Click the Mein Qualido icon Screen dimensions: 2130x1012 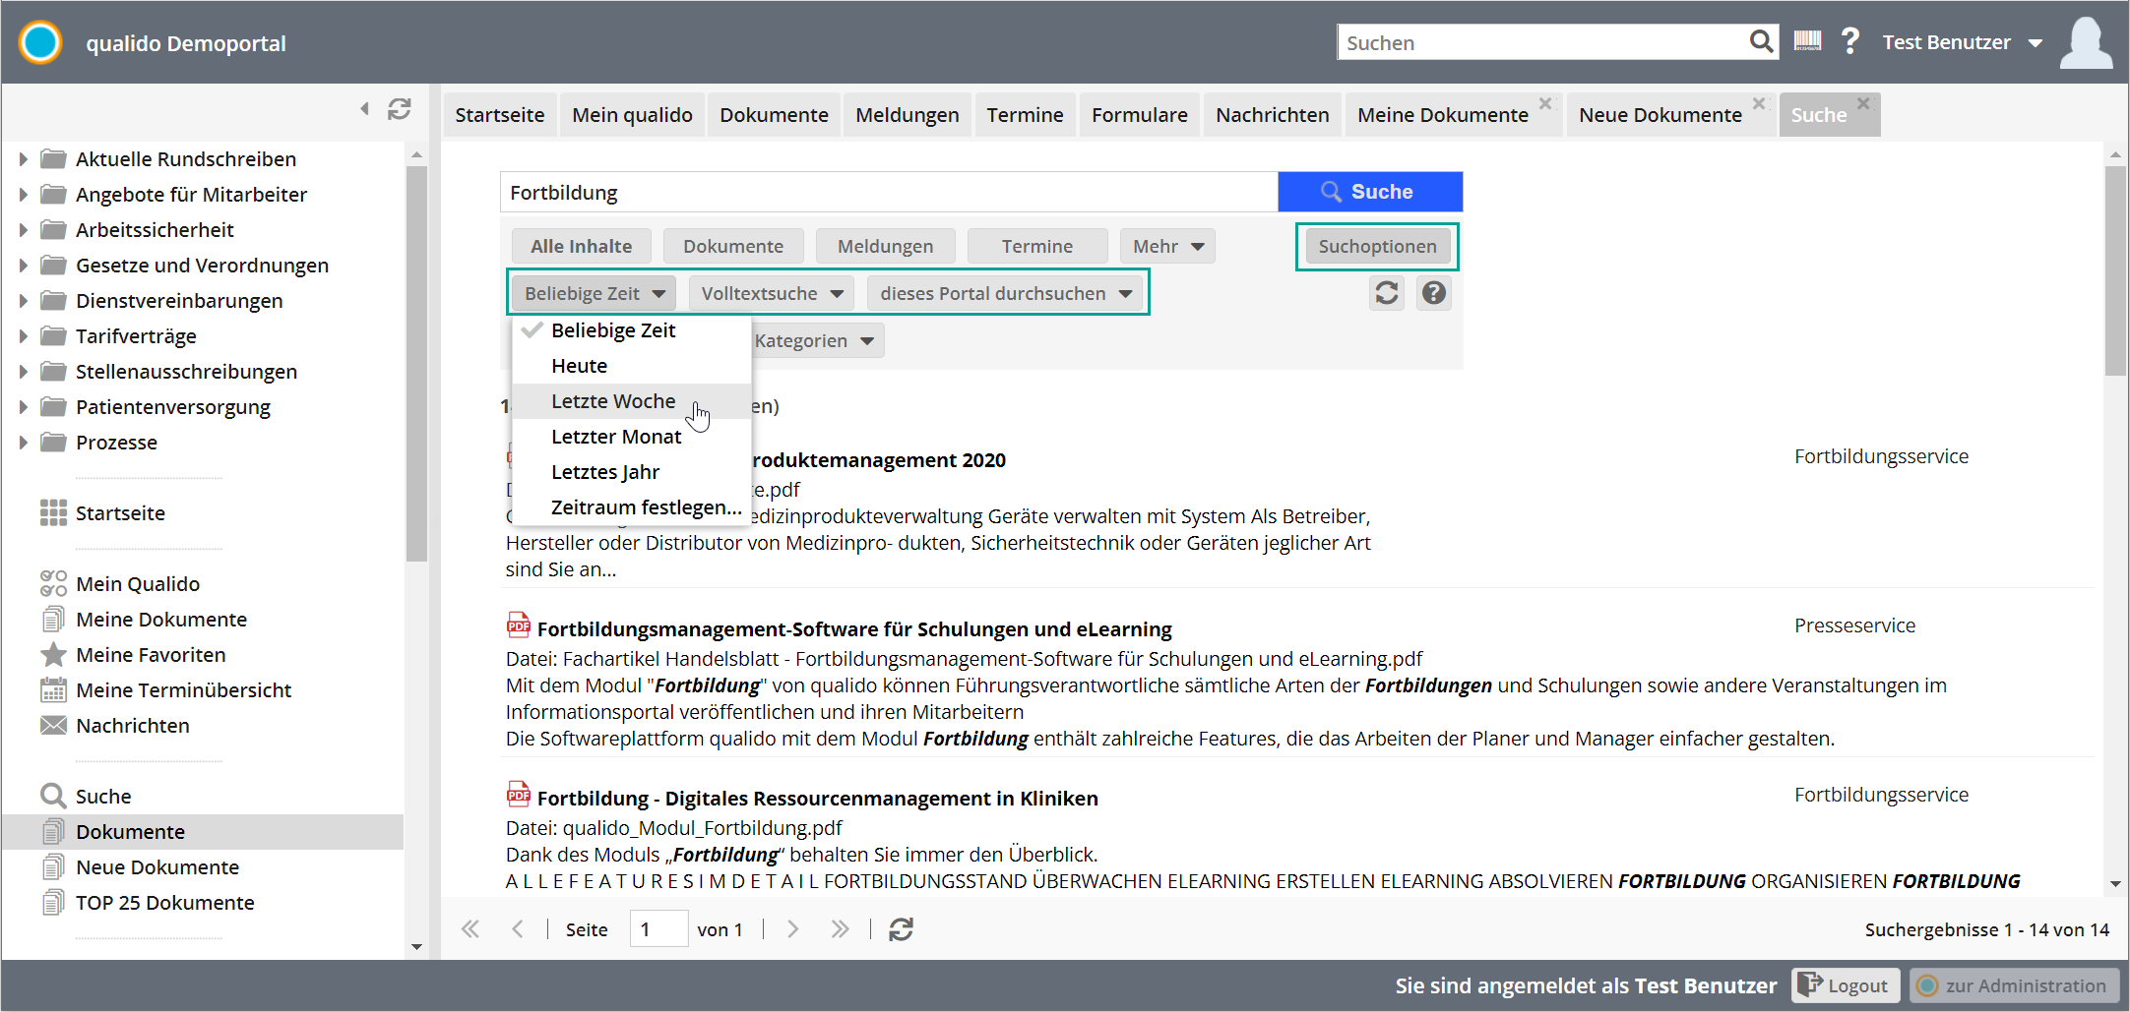53,584
